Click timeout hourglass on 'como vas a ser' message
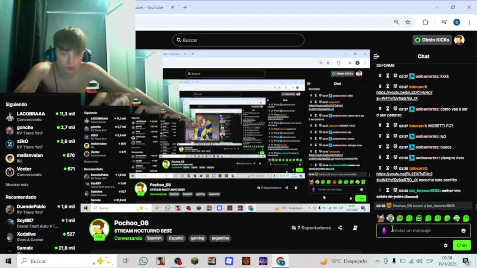The height and width of the screenshot is (268, 477). click(x=388, y=109)
